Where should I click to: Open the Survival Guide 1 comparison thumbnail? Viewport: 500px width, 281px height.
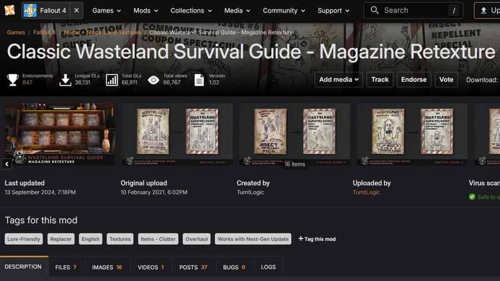click(177, 134)
